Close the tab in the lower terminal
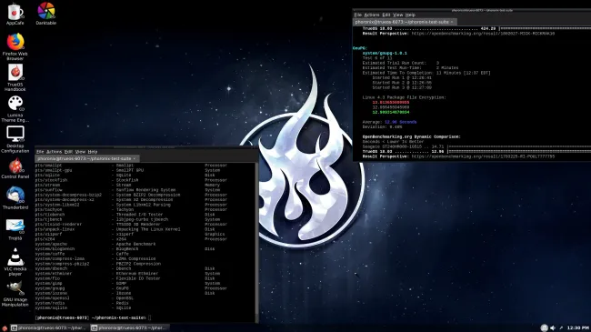Image resolution: width=591 pixels, height=332 pixels. tap(135, 159)
